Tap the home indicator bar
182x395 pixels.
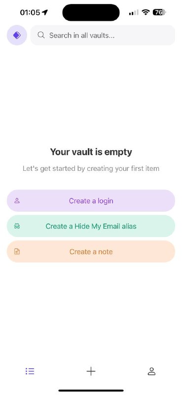point(91,391)
